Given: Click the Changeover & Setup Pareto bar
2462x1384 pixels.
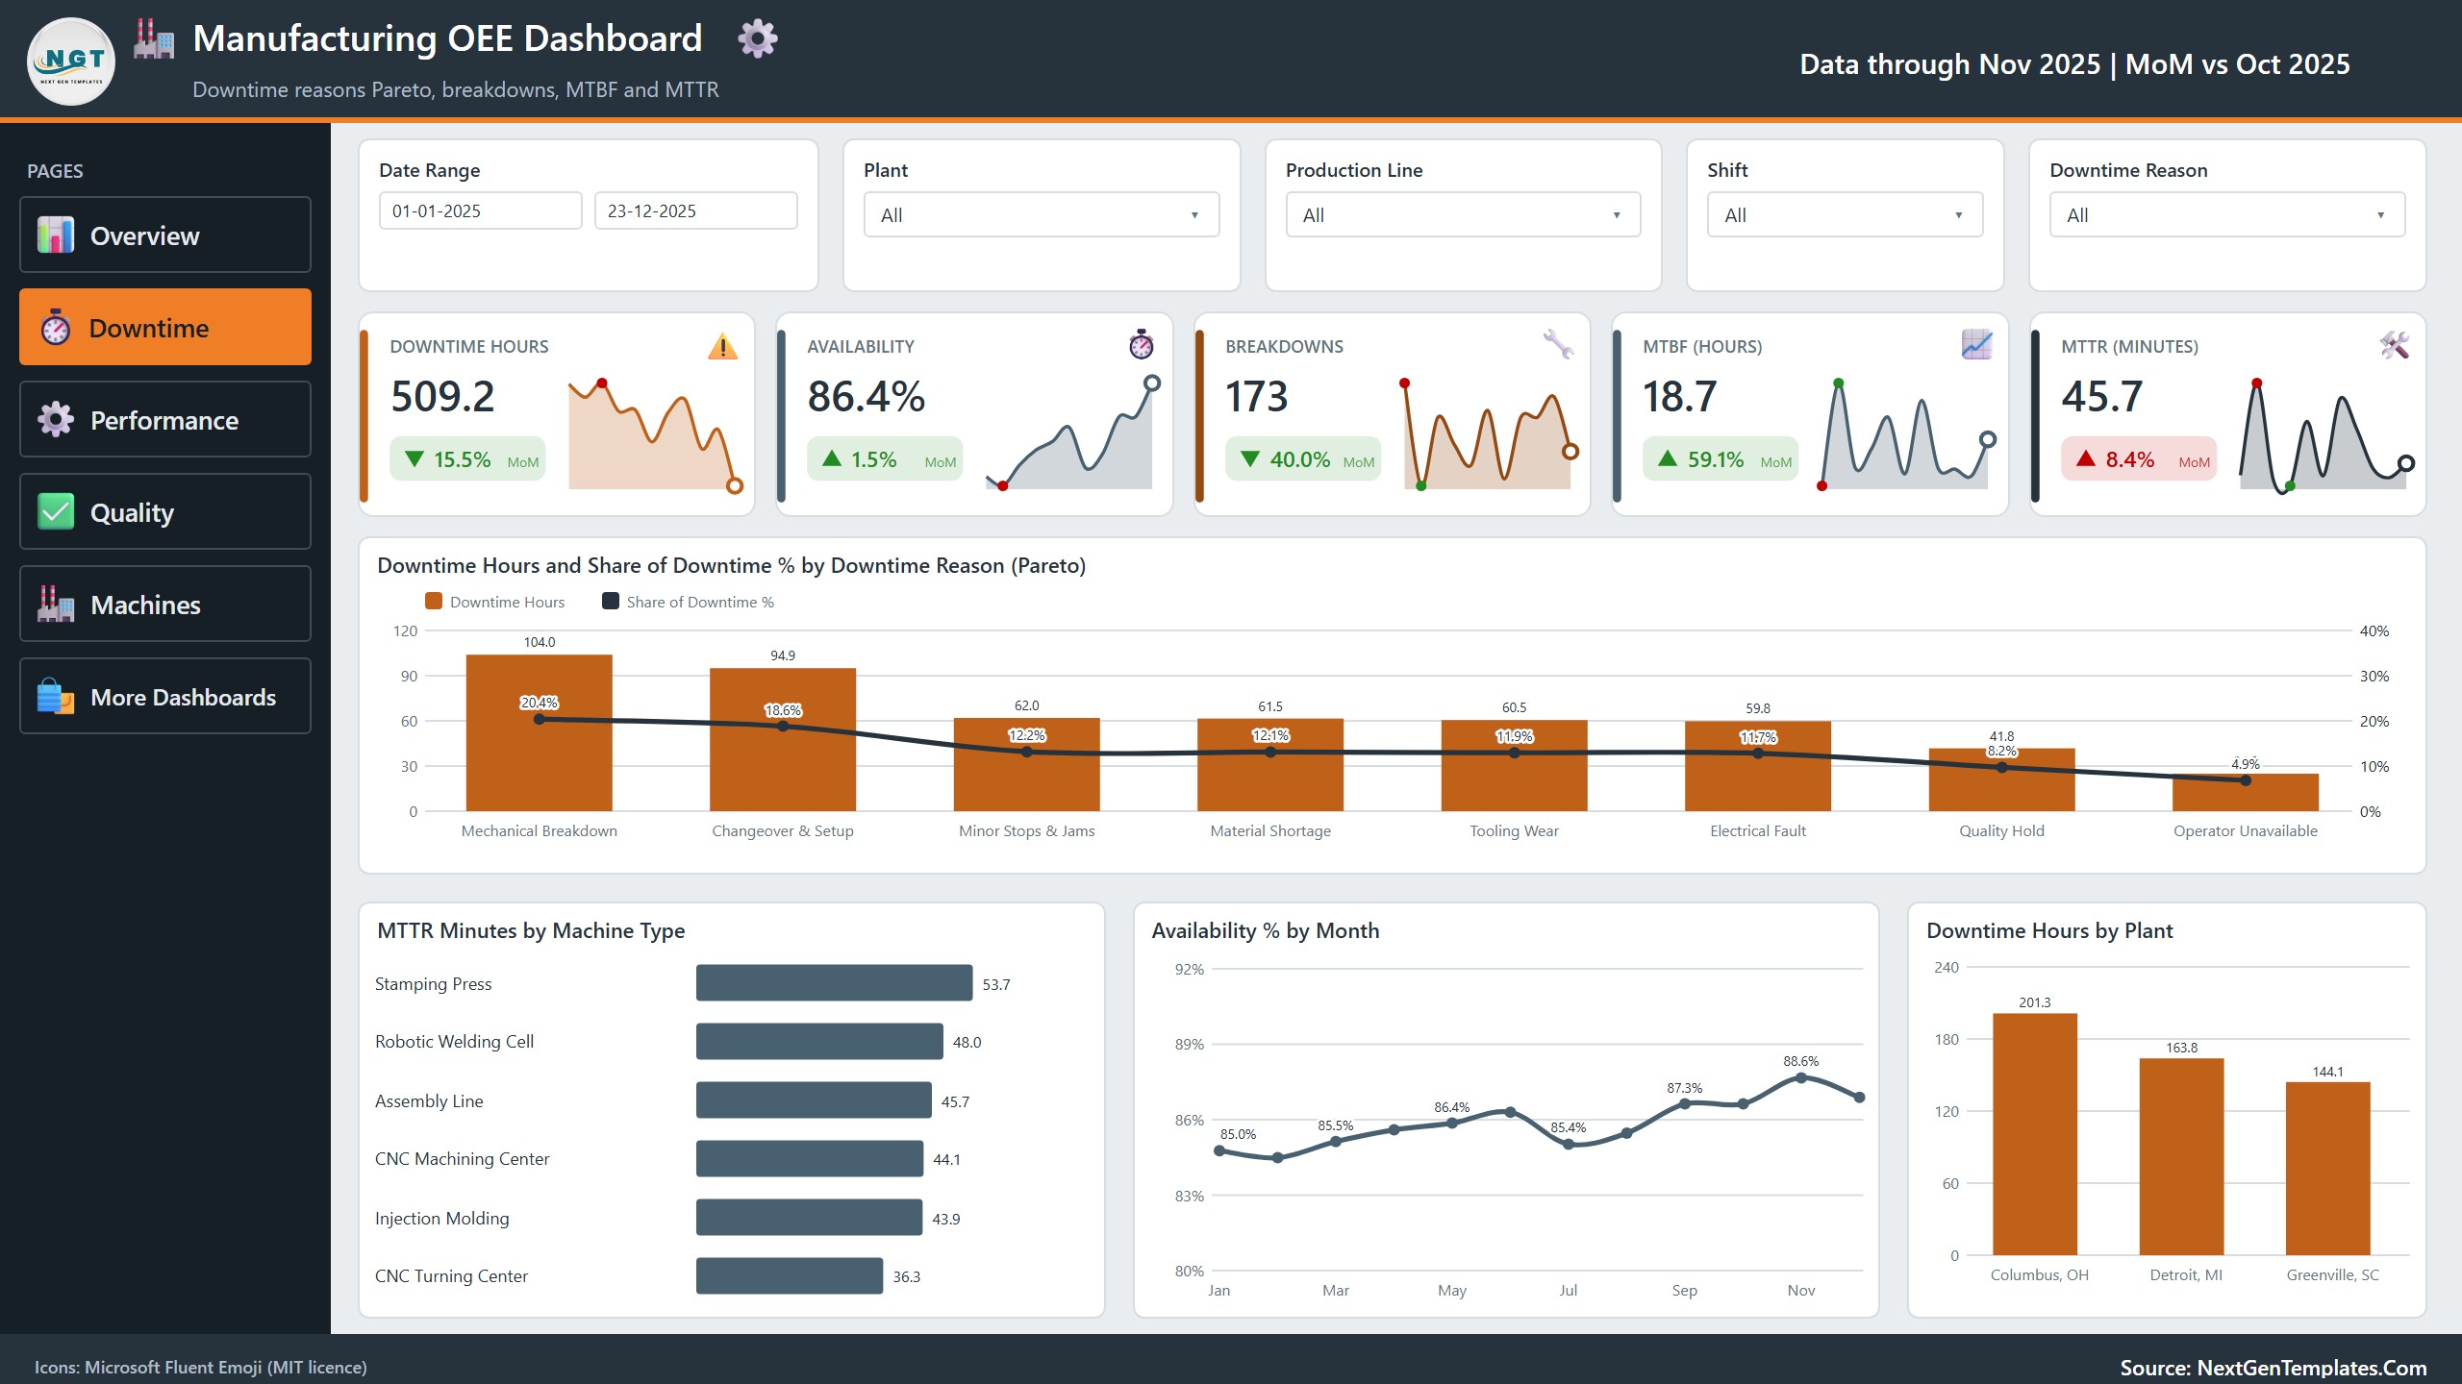Looking at the screenshot, I should (783, 740).
